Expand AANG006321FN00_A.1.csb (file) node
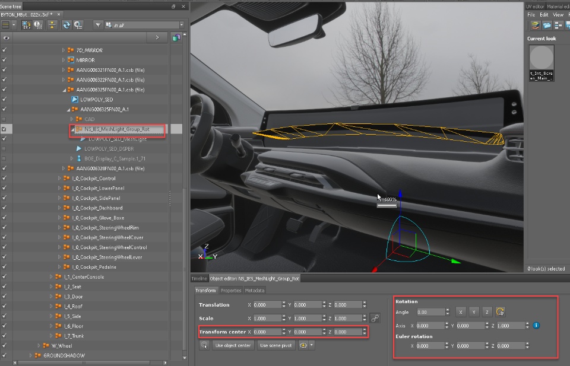The height and width of the screenshot is (366, 570). (64, 70)
